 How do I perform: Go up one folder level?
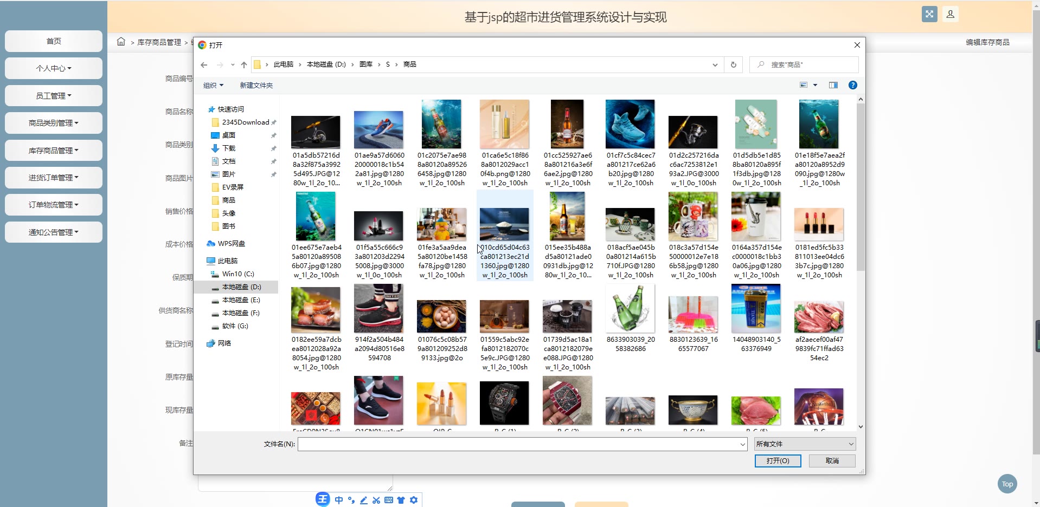click(244, 65)
